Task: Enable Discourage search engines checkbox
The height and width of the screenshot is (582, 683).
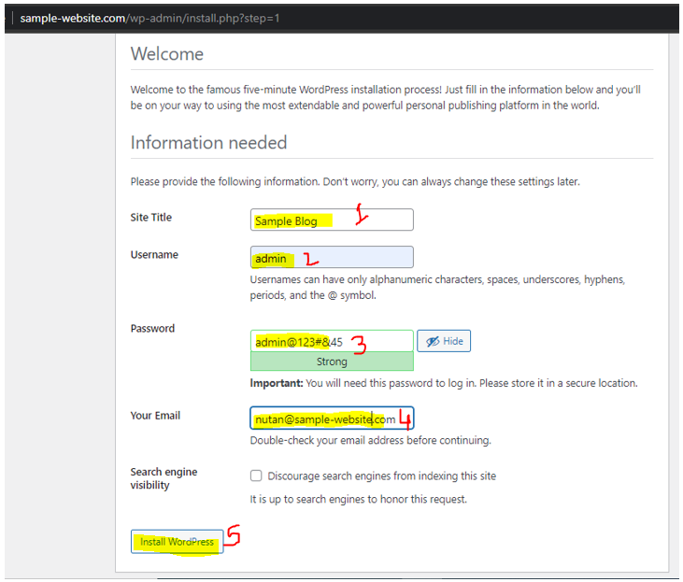Action: point(256,476)
